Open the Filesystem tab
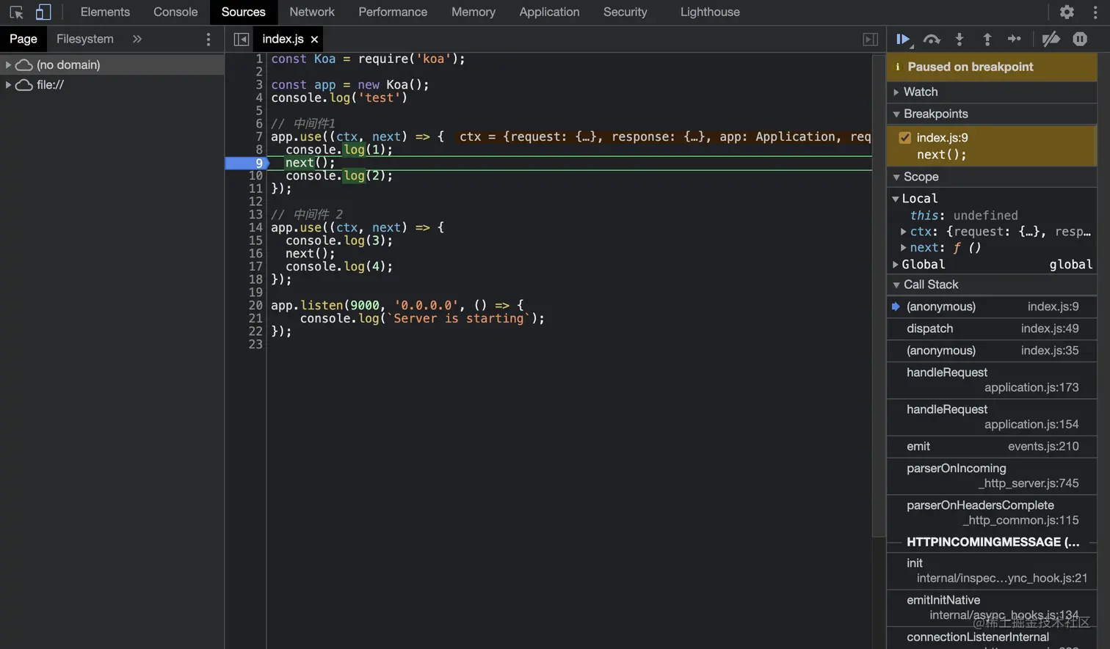Viewport: 1110px width, 649px height. tap(84, 38)
